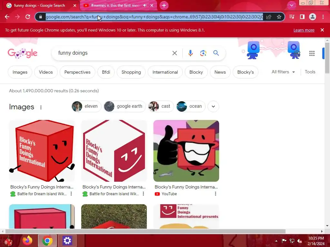Open Chrome side panel icon
Viewport: 330px width, 247px height.
pyautogui.click(x=302, y=17)
